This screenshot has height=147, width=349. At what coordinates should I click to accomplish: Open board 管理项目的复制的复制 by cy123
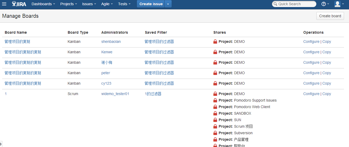[23, 83]
